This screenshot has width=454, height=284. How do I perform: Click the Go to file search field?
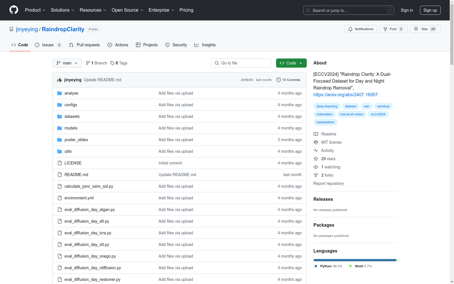pos(241,63)
